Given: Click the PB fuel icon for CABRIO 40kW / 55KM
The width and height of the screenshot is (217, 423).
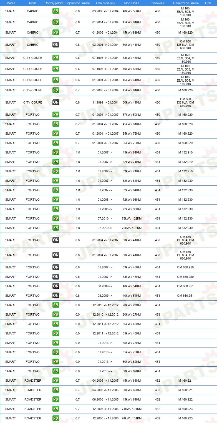Looking at the screenshot, I should coord(56,11).
